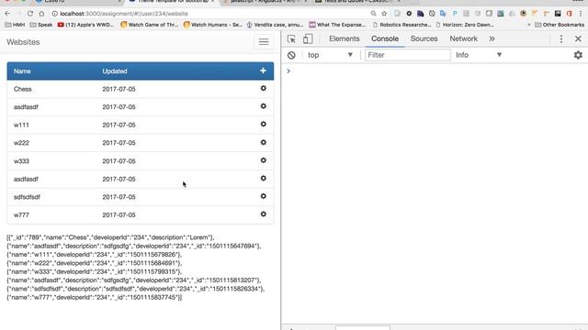The width and height of the screenshot is (588, 330).
Task: Click the translate extension icon
Action: (443, 14)
